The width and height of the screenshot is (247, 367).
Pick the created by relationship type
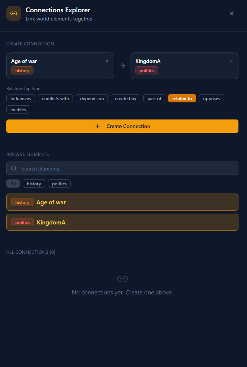pyautogui.click(x=125, y=99)
